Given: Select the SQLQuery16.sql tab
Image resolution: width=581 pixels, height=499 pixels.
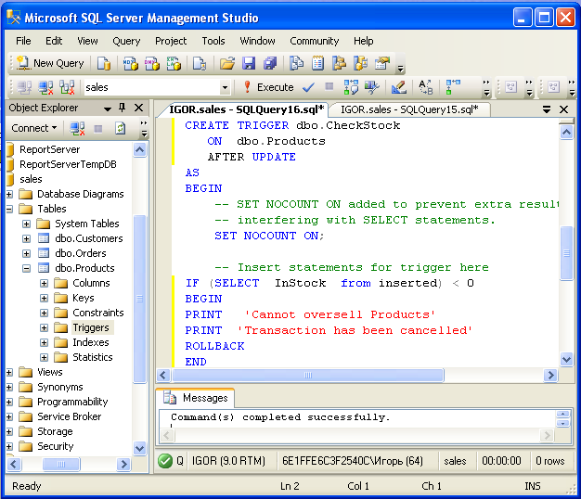Looking at the screenshot, I should 246,109.
